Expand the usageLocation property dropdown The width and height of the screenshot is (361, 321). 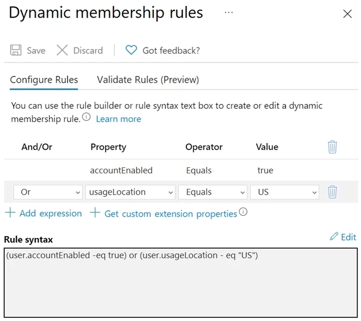coord(130,192)
